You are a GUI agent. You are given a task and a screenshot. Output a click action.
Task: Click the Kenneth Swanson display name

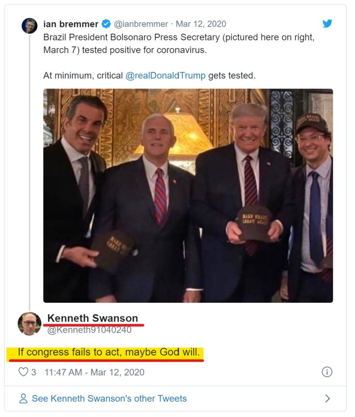(93, 318)
